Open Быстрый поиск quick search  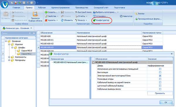(83, 12)
